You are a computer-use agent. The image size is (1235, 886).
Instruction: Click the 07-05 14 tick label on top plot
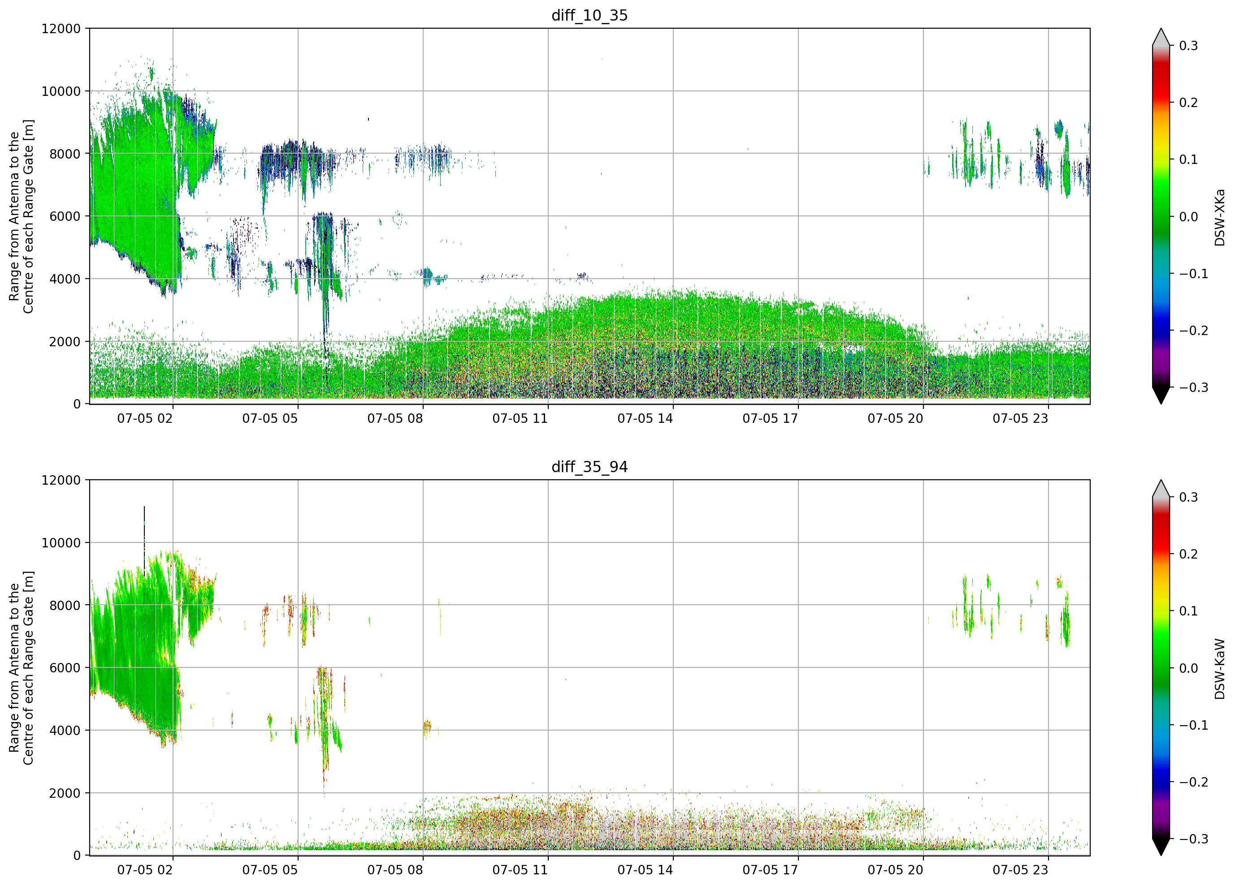645,418
